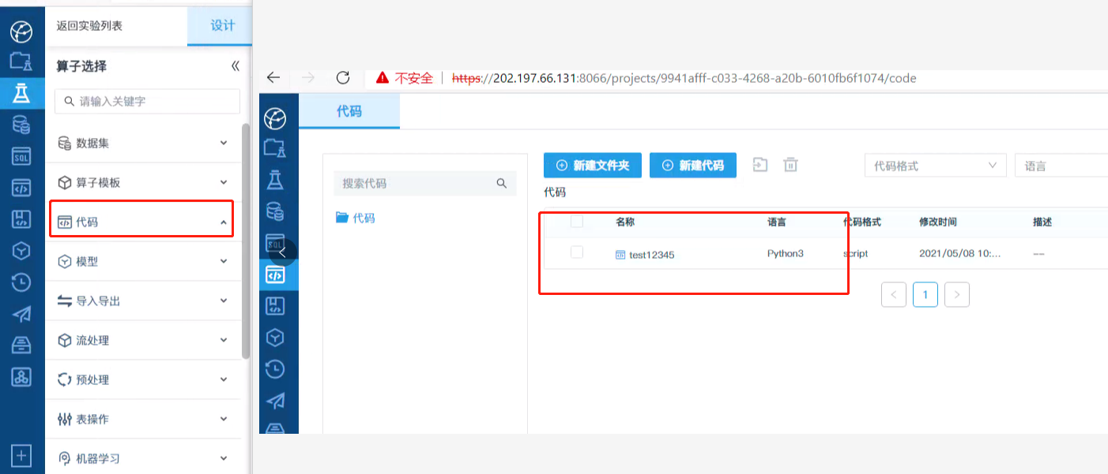
Task: Click the plus icon at sidebar bottom
Action: tap(21, 455)
